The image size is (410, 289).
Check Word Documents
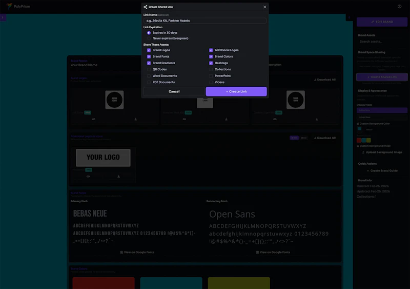click(x=149, y=76)
